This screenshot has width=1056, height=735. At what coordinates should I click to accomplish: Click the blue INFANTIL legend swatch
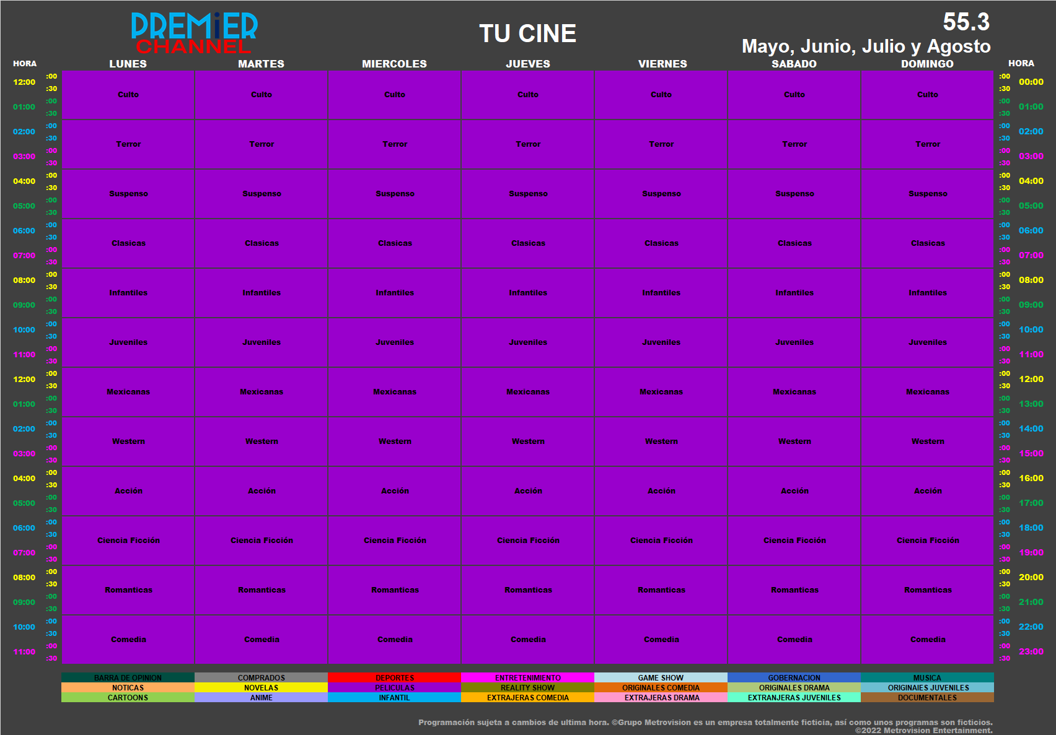click(x=394, y=697)
